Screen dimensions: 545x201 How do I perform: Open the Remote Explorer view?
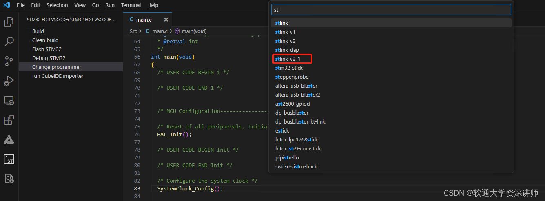pos(9,100)
